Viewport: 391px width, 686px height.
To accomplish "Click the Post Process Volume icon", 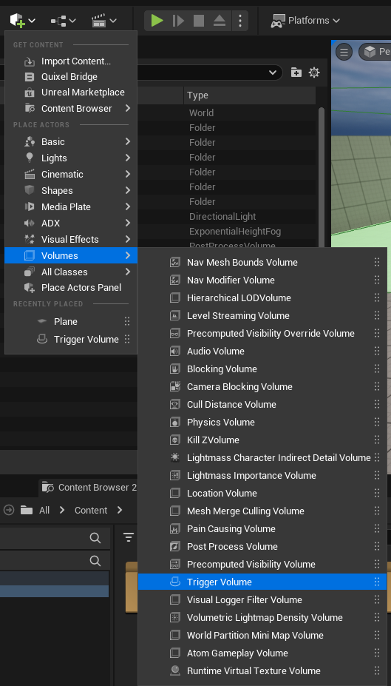I will [174, 546].
